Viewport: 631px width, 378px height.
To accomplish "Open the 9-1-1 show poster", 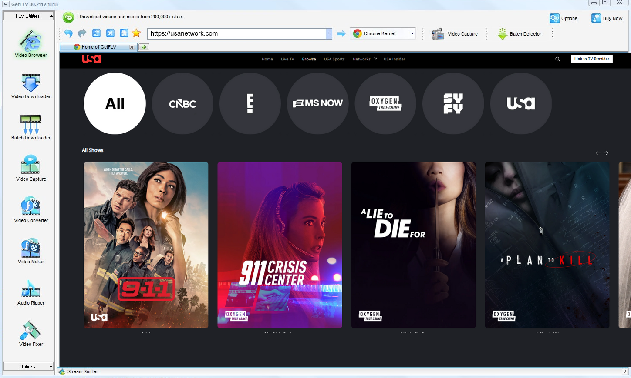I will click(x=146, y=245).
